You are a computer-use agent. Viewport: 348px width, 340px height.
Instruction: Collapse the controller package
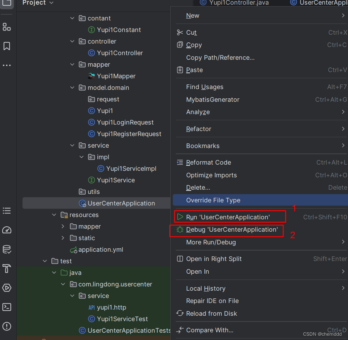[72, 41]
